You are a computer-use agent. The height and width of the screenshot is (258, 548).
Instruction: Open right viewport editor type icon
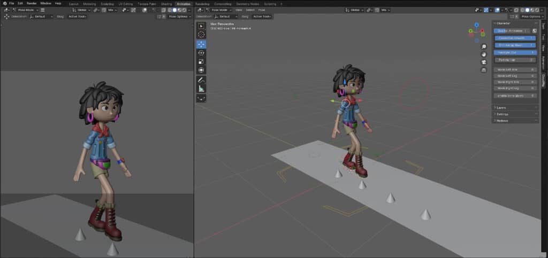coord(201,10)
